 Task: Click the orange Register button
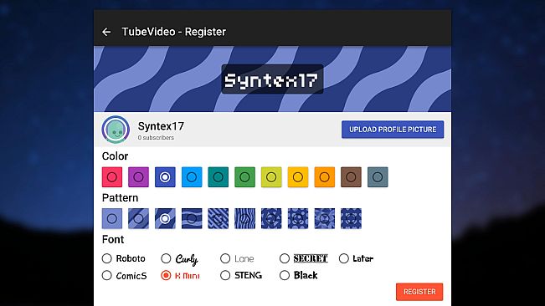419,292
